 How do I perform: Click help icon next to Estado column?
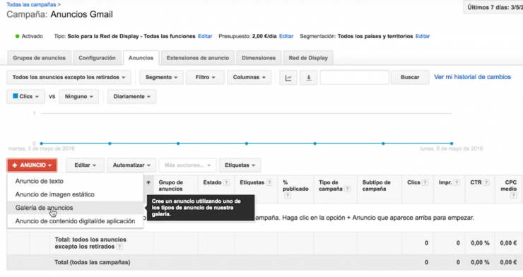[x=226, y=182]
